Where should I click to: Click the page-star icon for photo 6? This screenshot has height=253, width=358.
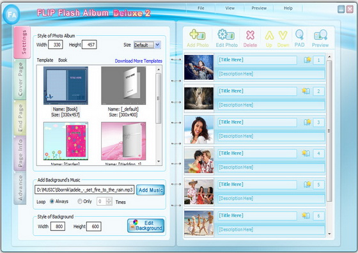(306, 215)
